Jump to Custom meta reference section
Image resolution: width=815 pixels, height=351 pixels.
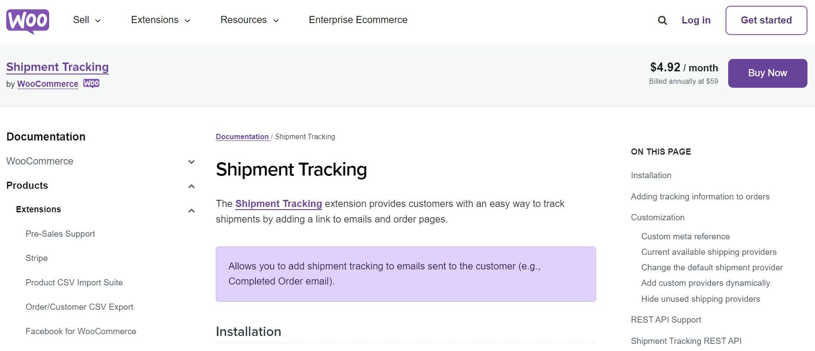point(685,237)
